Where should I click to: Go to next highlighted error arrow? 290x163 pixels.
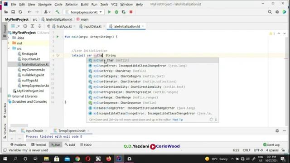click(285, 34)
